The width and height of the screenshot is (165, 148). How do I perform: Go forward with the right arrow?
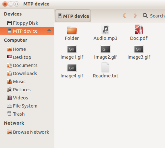[135, 16]
